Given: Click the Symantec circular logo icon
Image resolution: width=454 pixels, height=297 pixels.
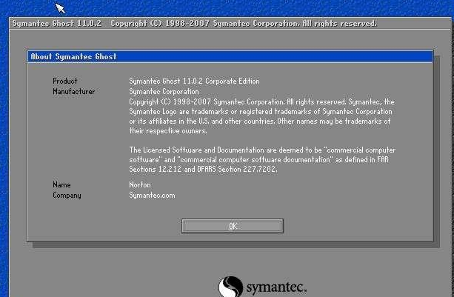Looking at the screenshot, I should [231, 287].
